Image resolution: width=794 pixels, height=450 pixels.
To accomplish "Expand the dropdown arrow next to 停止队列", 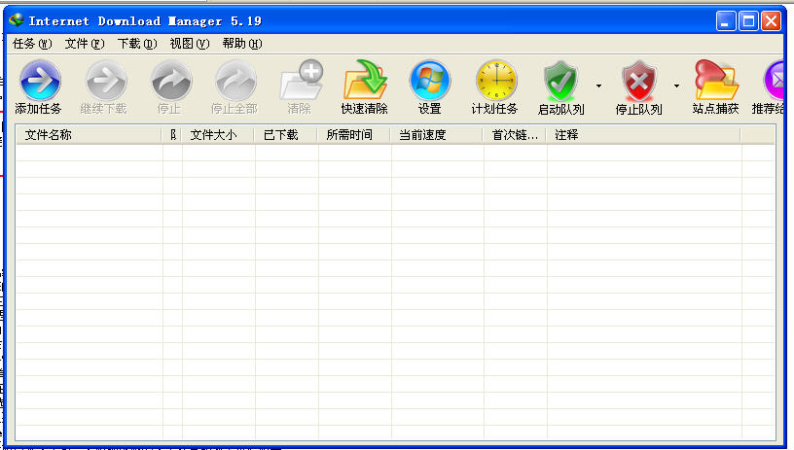I will point(676,86).
